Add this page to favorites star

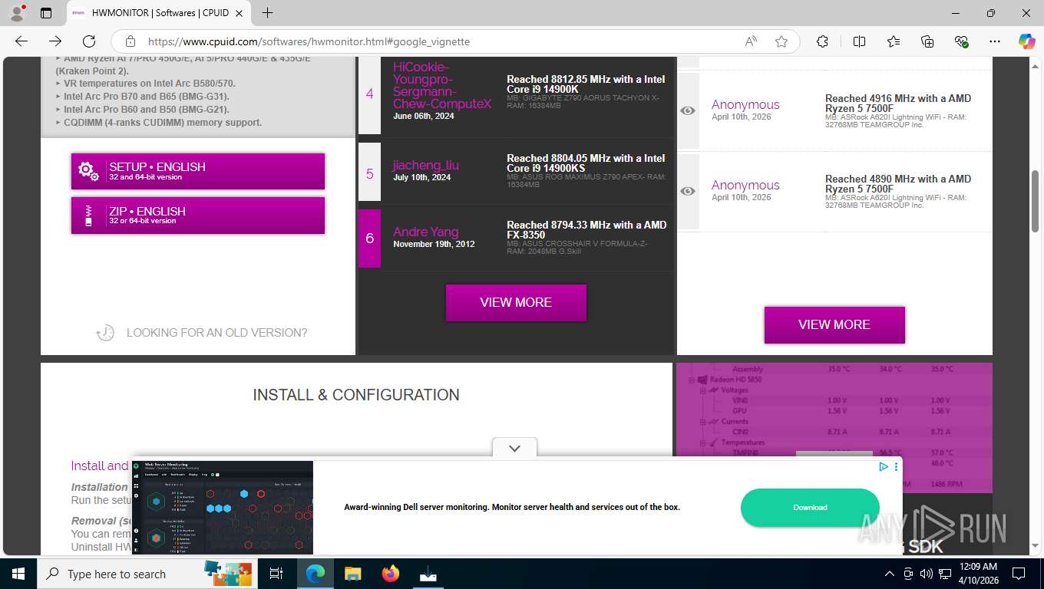[781, 41]
